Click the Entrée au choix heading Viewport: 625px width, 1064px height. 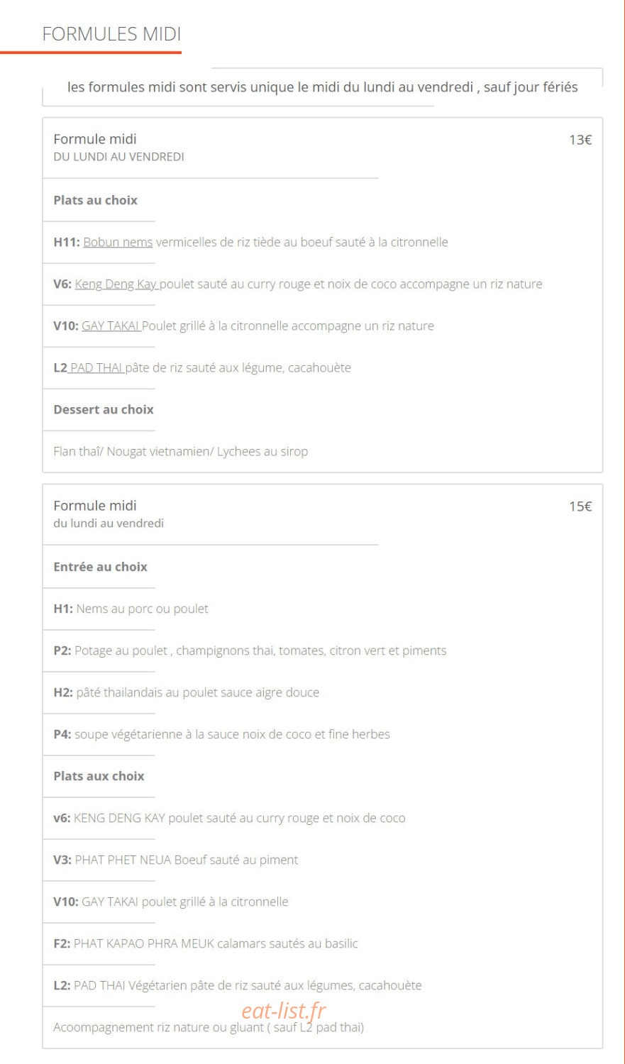tap(101, 567)
